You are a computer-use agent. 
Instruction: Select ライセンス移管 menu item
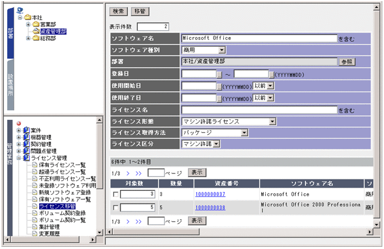57,206
